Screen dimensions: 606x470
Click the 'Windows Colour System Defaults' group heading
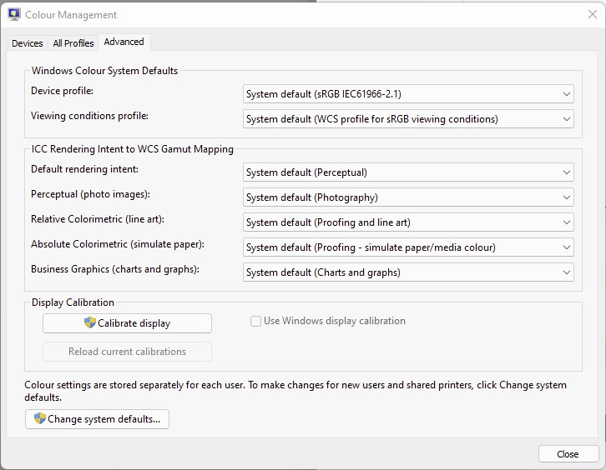point(104,71)
